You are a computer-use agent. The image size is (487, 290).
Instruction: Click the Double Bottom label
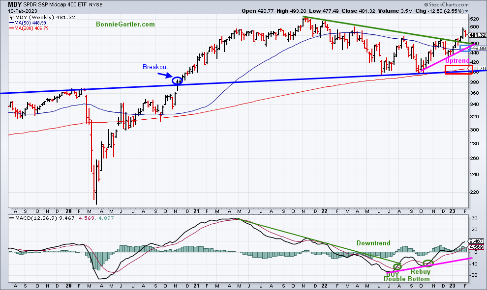pyautogui.click(x=406, y=279)
